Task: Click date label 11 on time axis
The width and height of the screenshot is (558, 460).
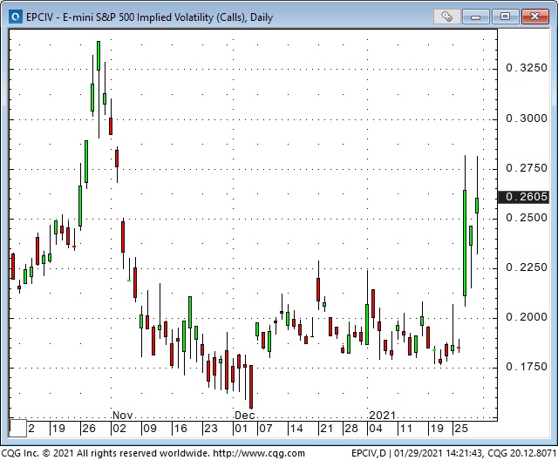Action: pos(406,429)
